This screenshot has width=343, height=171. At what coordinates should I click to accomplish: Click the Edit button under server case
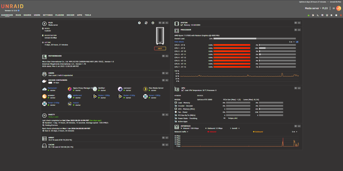tap(160, 49)
